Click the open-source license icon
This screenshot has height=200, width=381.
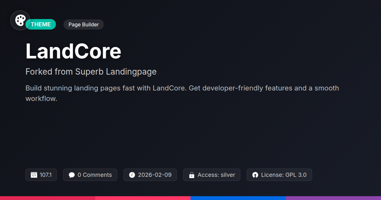tap(255, 175)
